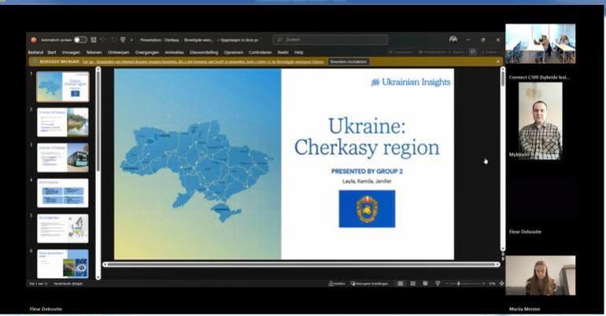This screenshot has height=316, width=606.
Task: Click the Opmerkingen comments icon in ribbon
Action: (x=472, y=52)
